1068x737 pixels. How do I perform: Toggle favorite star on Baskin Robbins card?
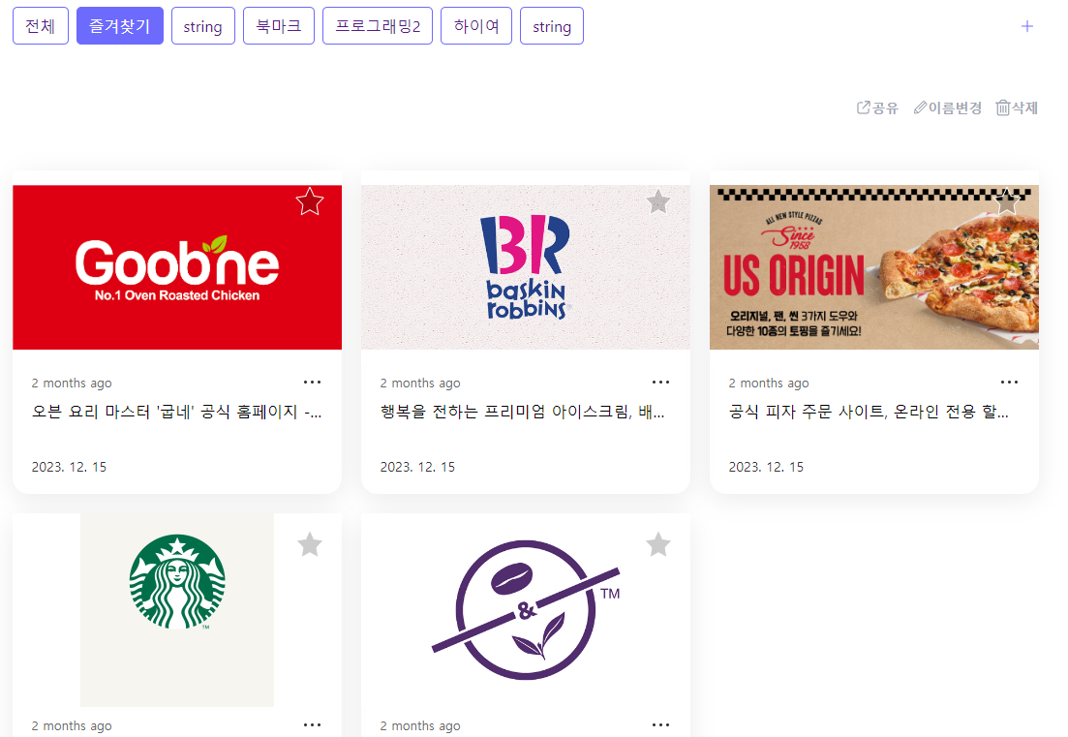(658, 201)
